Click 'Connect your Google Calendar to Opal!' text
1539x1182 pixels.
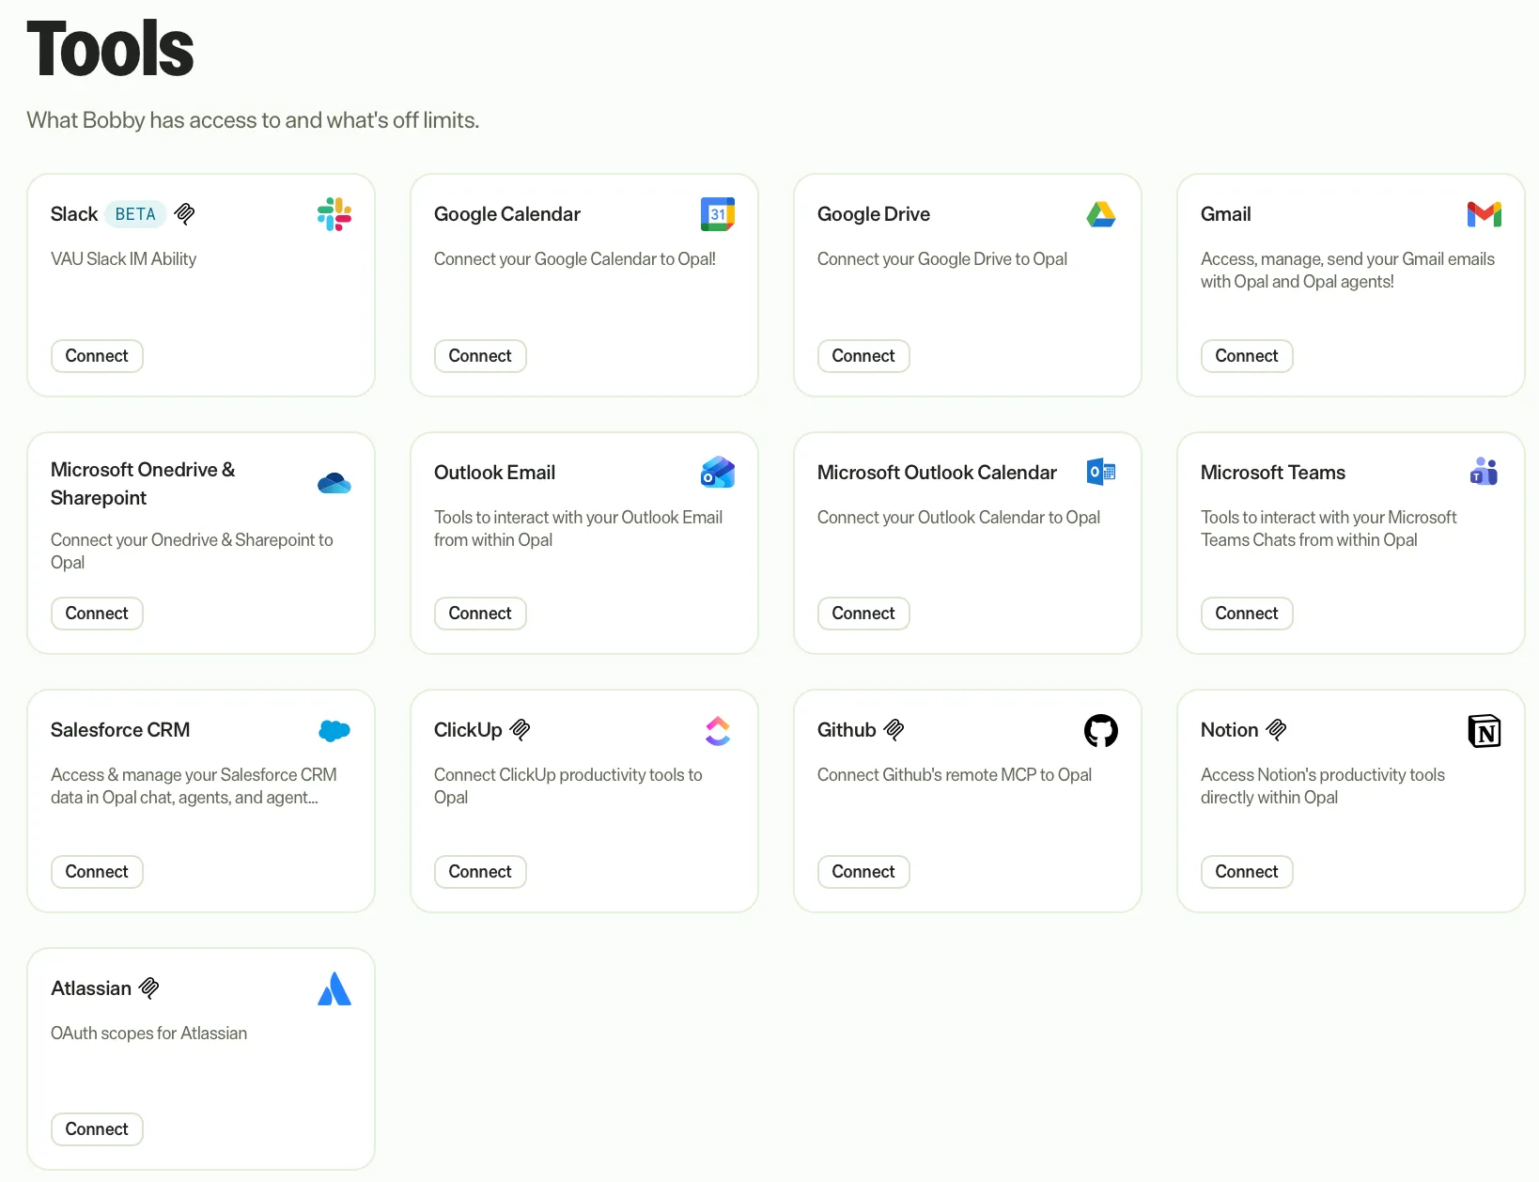click(575, 259)
